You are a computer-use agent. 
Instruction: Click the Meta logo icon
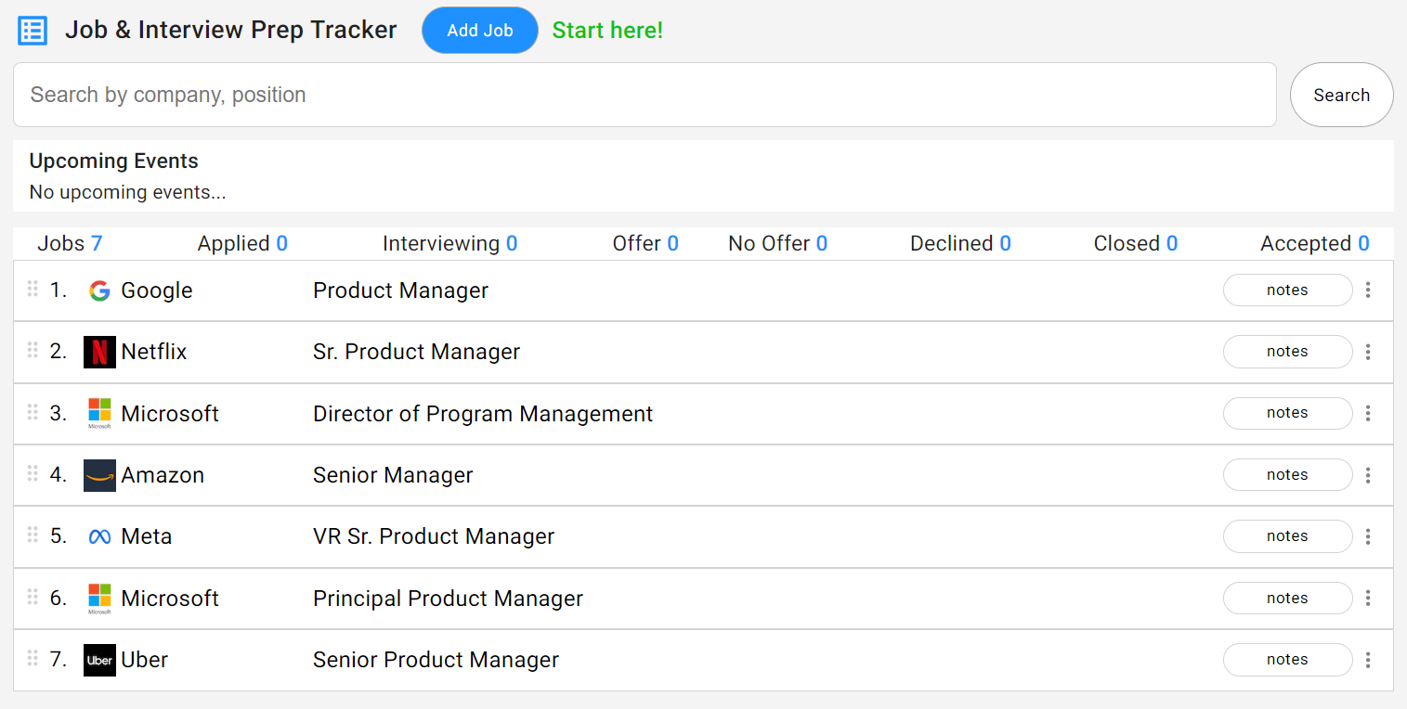tap(99, 536)
